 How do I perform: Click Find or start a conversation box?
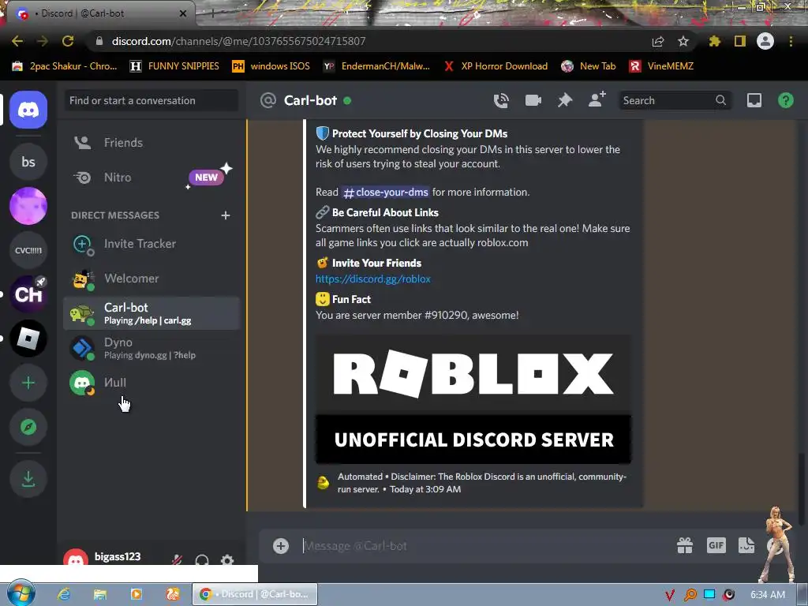click(151, 100)
